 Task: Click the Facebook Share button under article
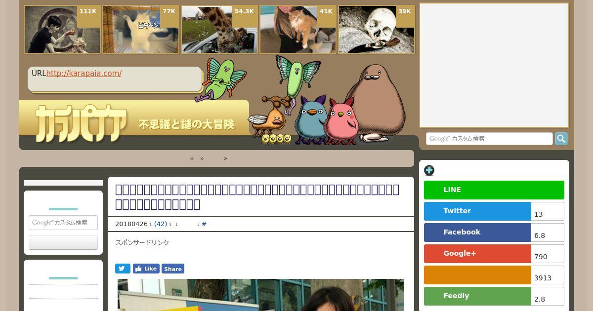click(x=173, y=269)
